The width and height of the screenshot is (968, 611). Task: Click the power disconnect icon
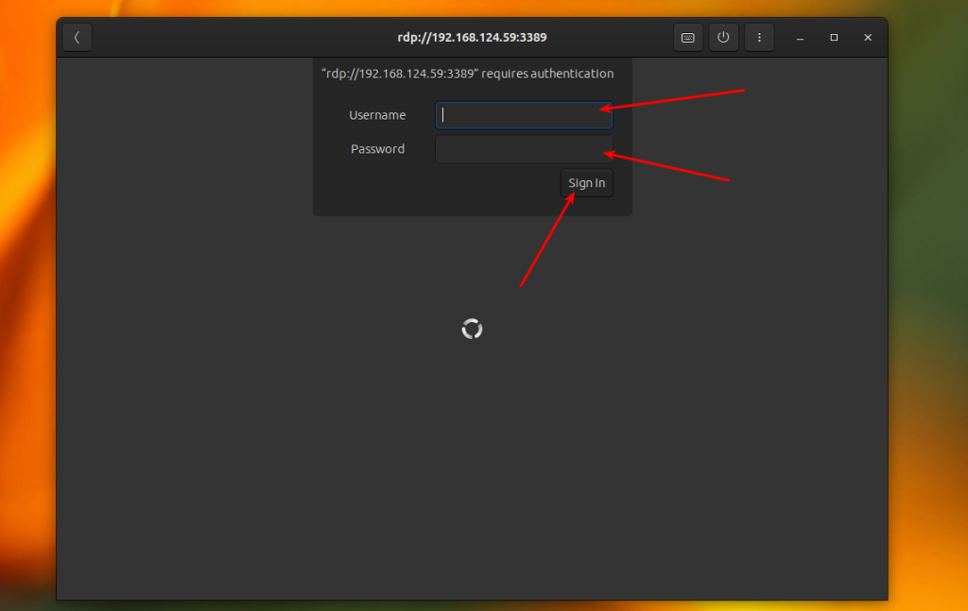point(723,38)
